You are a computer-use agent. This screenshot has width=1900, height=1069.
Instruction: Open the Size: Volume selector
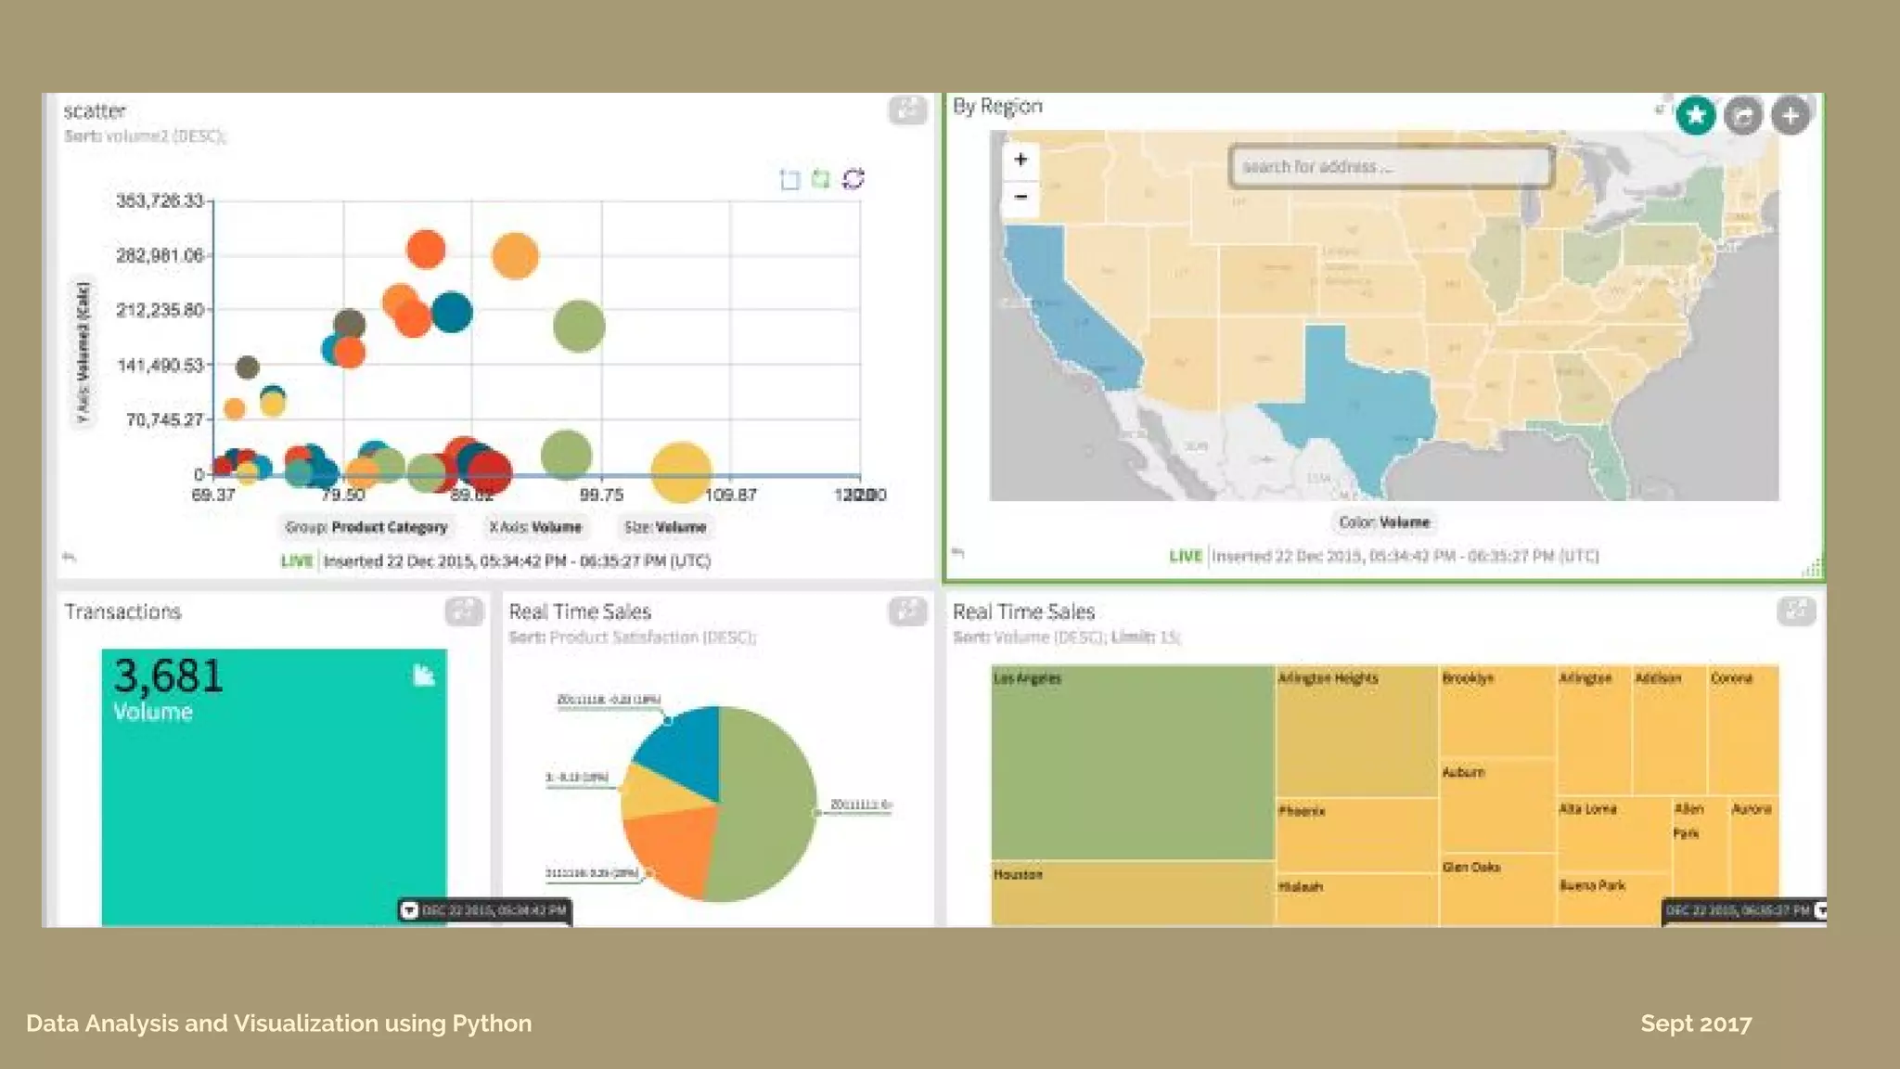[x=665, y=527]
